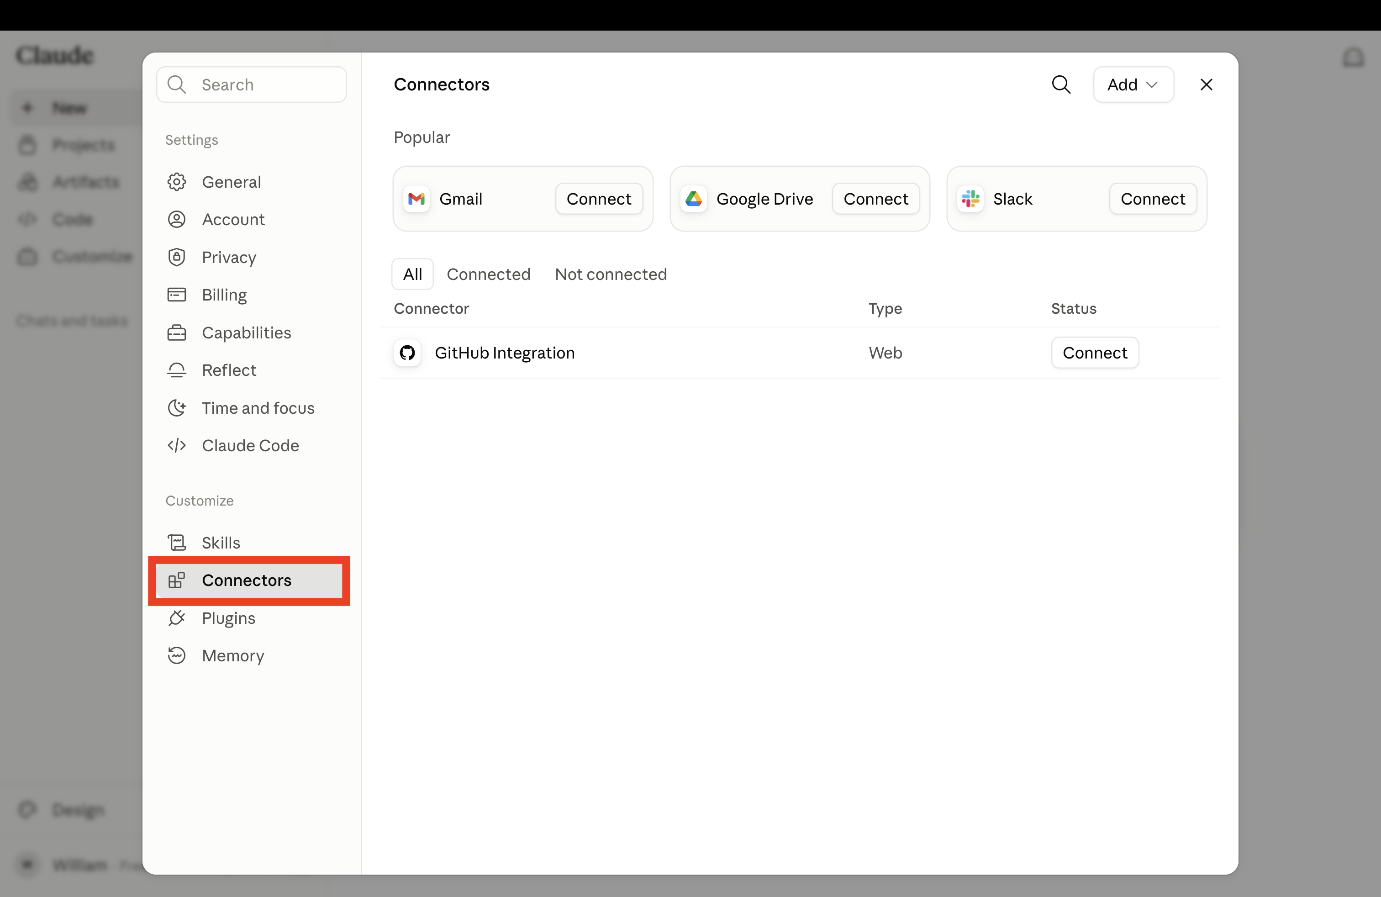Open Capabilities settings
1381x897 pixels.
coord(251,332)
